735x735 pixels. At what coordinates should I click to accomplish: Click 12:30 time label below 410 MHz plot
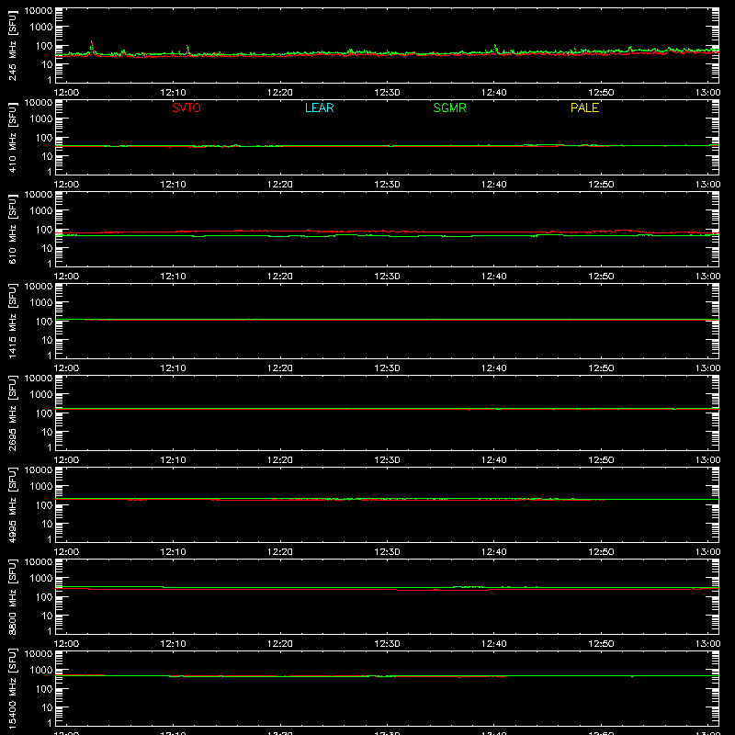coord(387,185)
